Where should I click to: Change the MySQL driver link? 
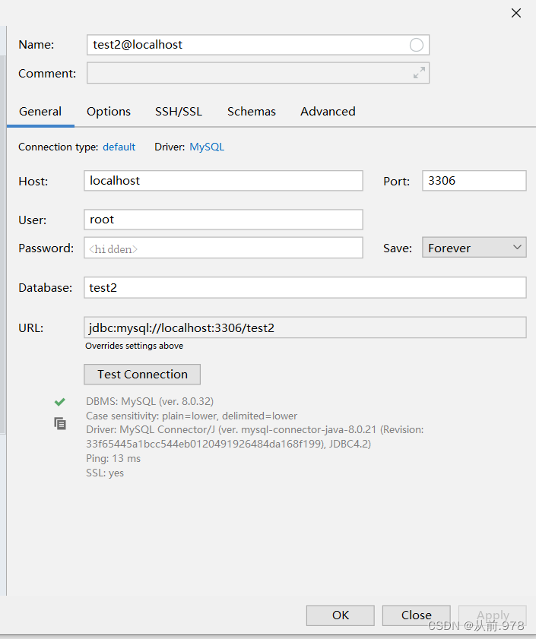point(207,147)
